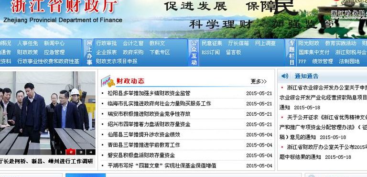Open 下载专区 navigation item
Image resolution: width=367 pixels, height=177 pixels.
tap(160, 52)
